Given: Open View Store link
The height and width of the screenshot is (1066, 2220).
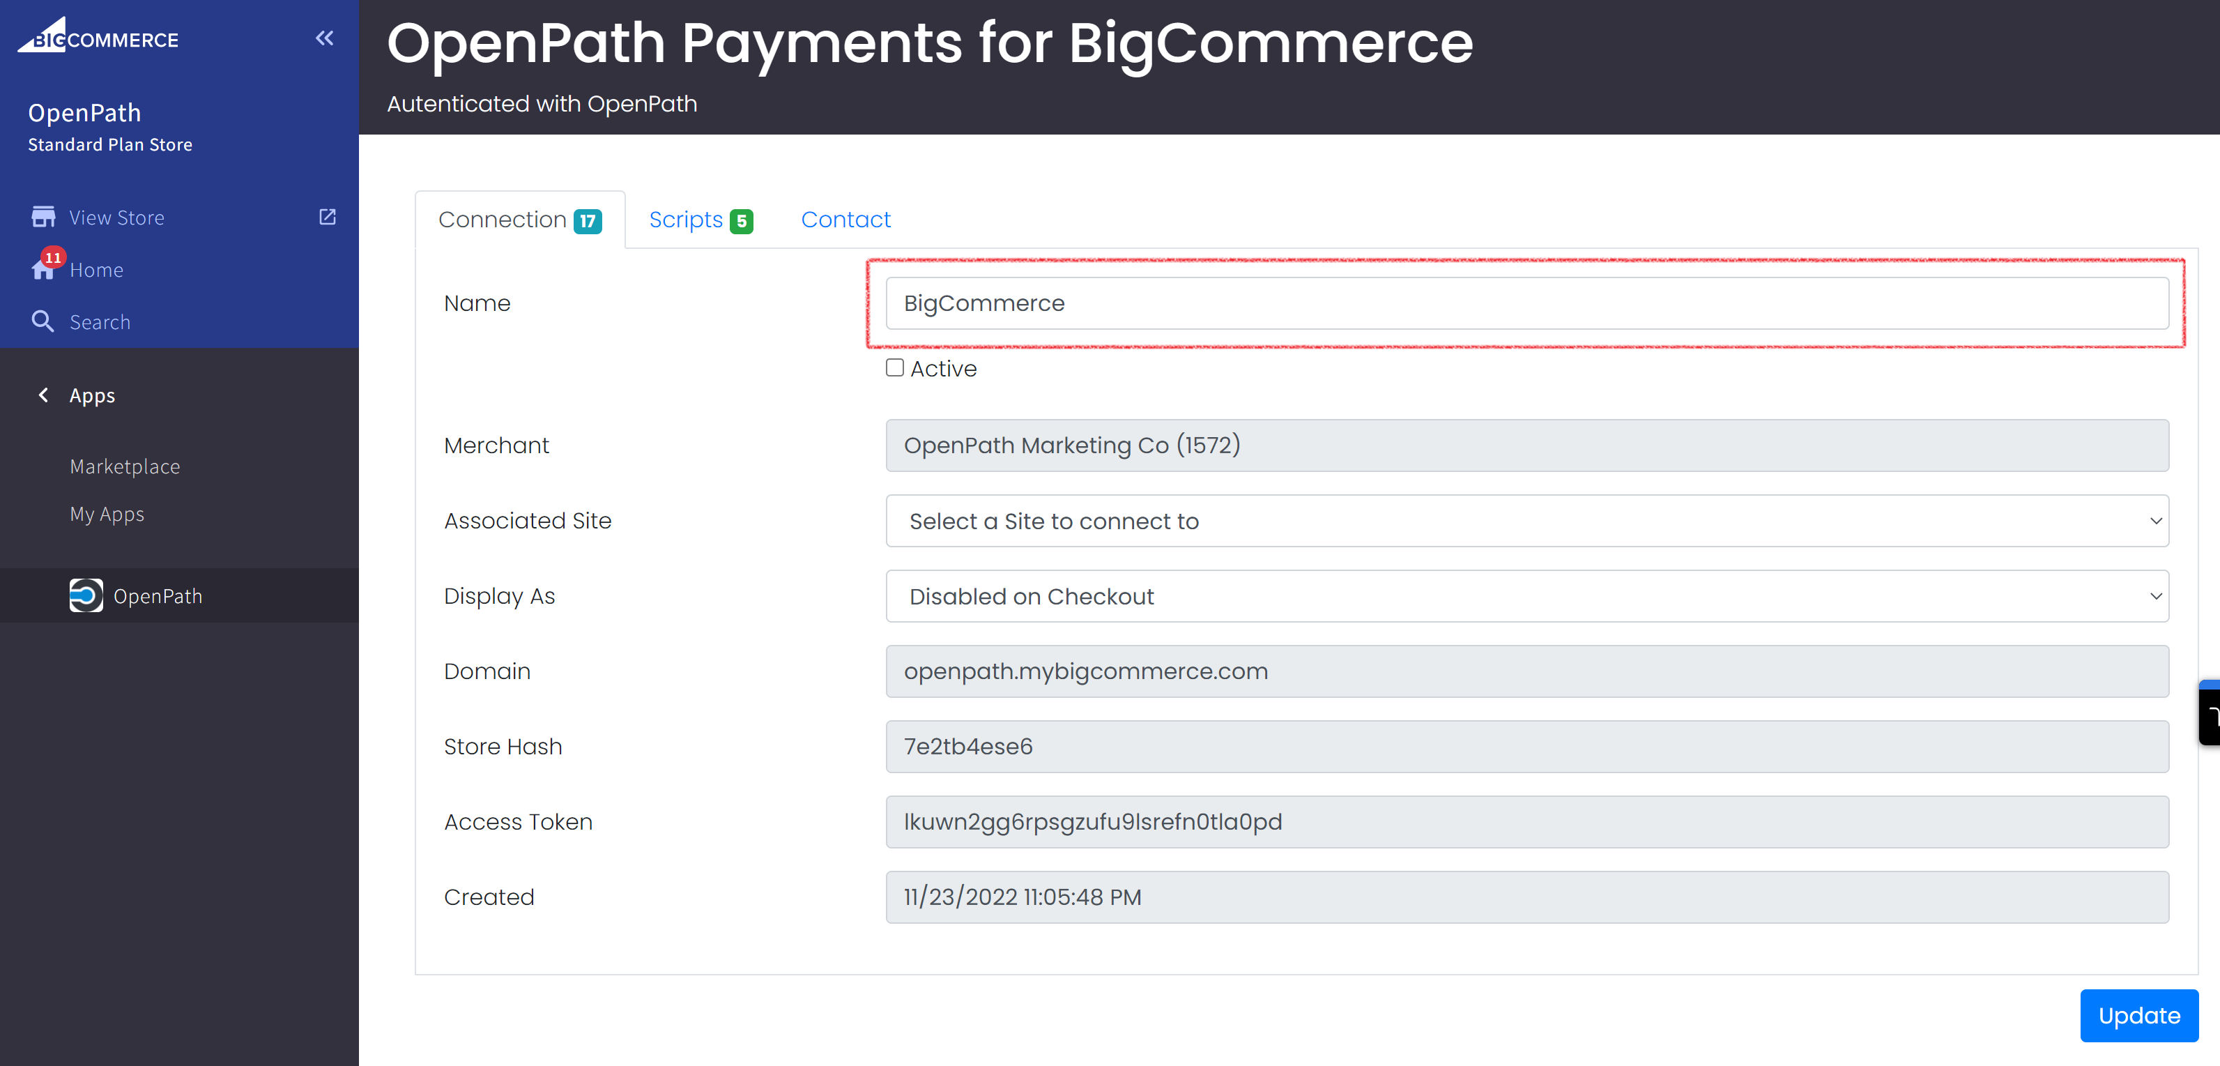Looking at the screenshot, I should (116, 217).
